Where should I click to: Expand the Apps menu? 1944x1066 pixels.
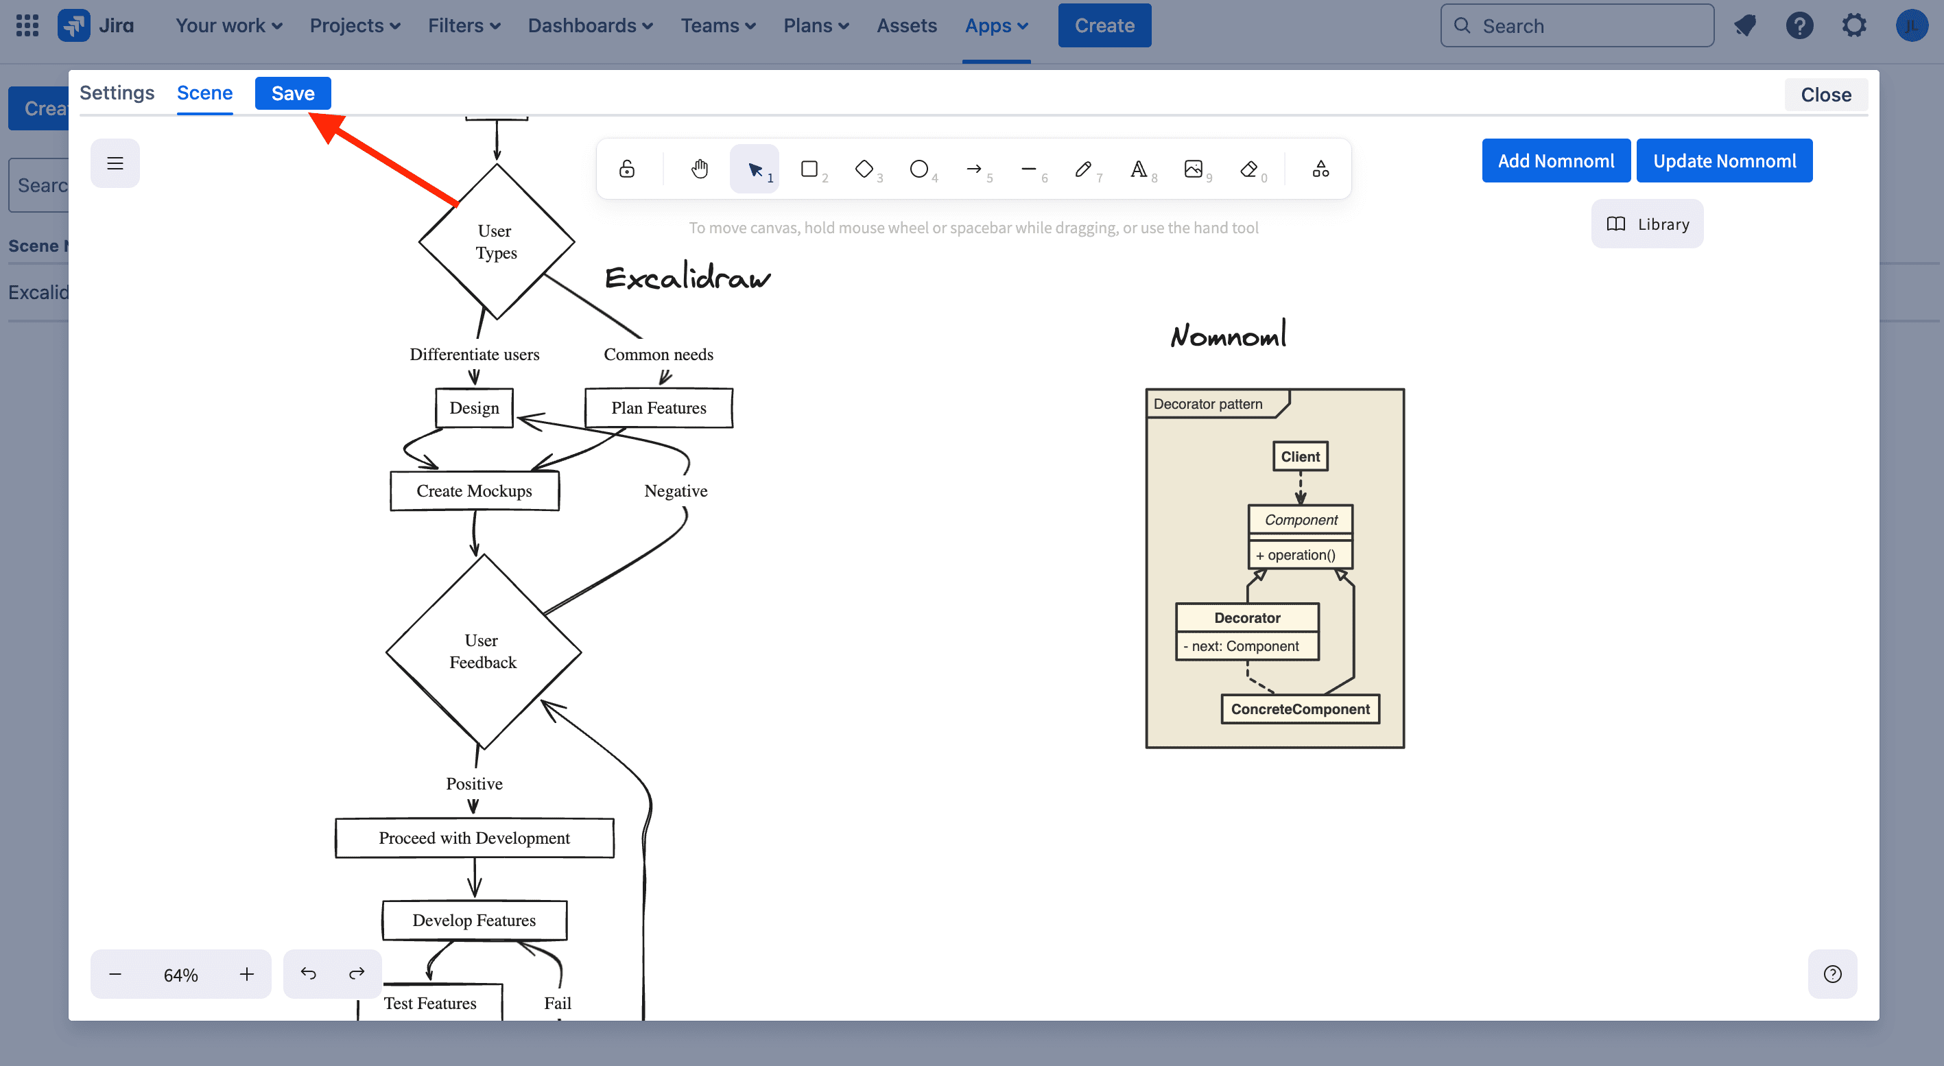coord(996,25)
